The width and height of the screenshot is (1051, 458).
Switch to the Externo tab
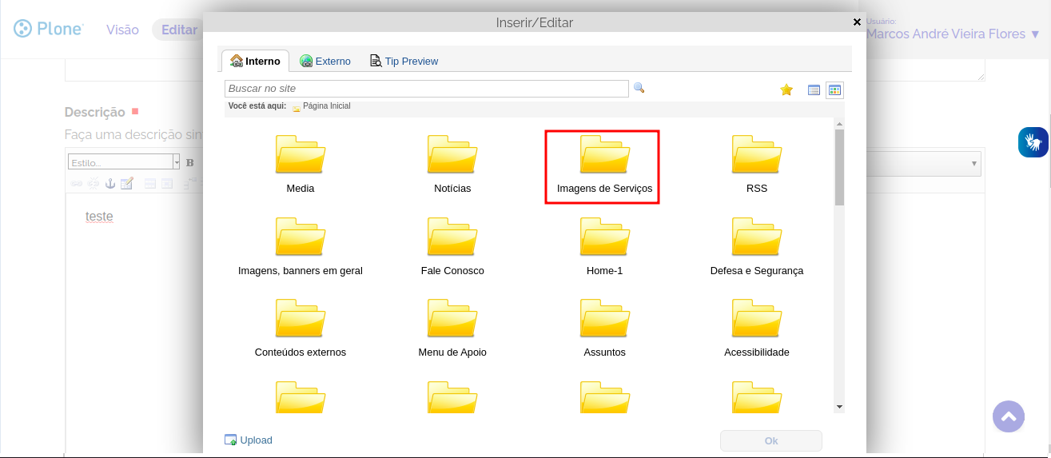(325, 61)
